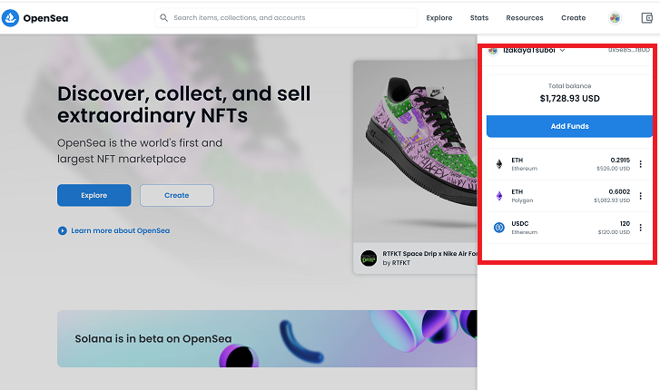Open the Stats menu
This screenshot has height=390, width=660.
click(x=479, y=17)
